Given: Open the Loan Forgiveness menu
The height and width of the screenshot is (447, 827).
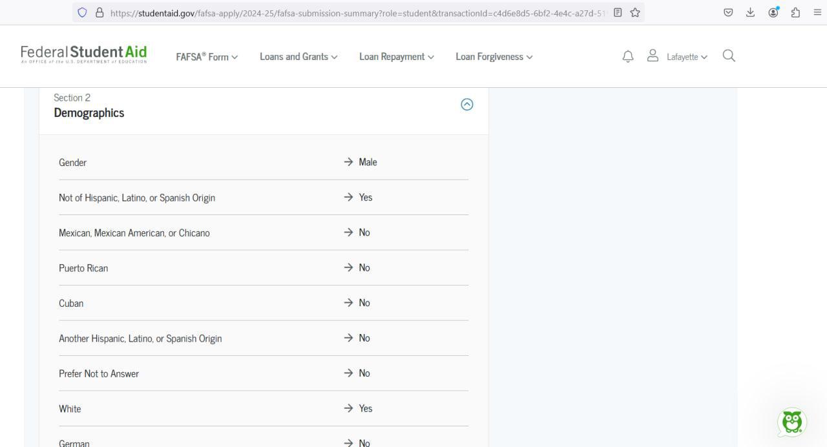Looking at the screenshot, I should (494, 57).
